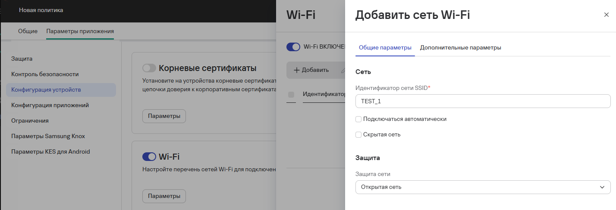Select all networks checkbox in table header
The height and width of the screenshot is (210, 616).
click(291, 94)
